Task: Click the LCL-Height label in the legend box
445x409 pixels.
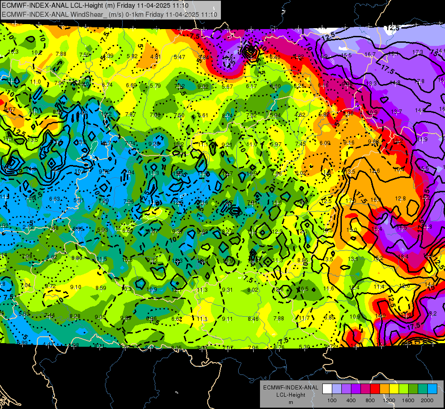Action: click(290, 395)
